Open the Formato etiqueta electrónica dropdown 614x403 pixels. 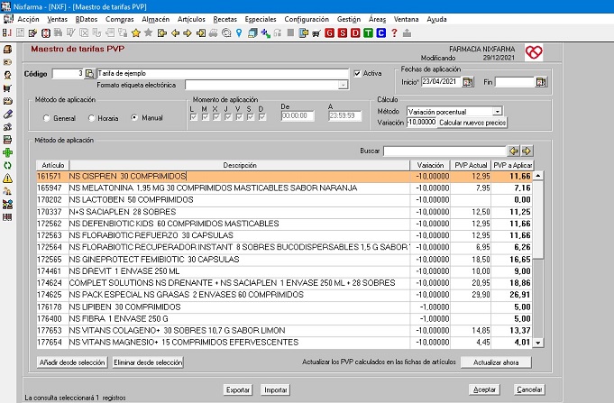tap(343, 85)
